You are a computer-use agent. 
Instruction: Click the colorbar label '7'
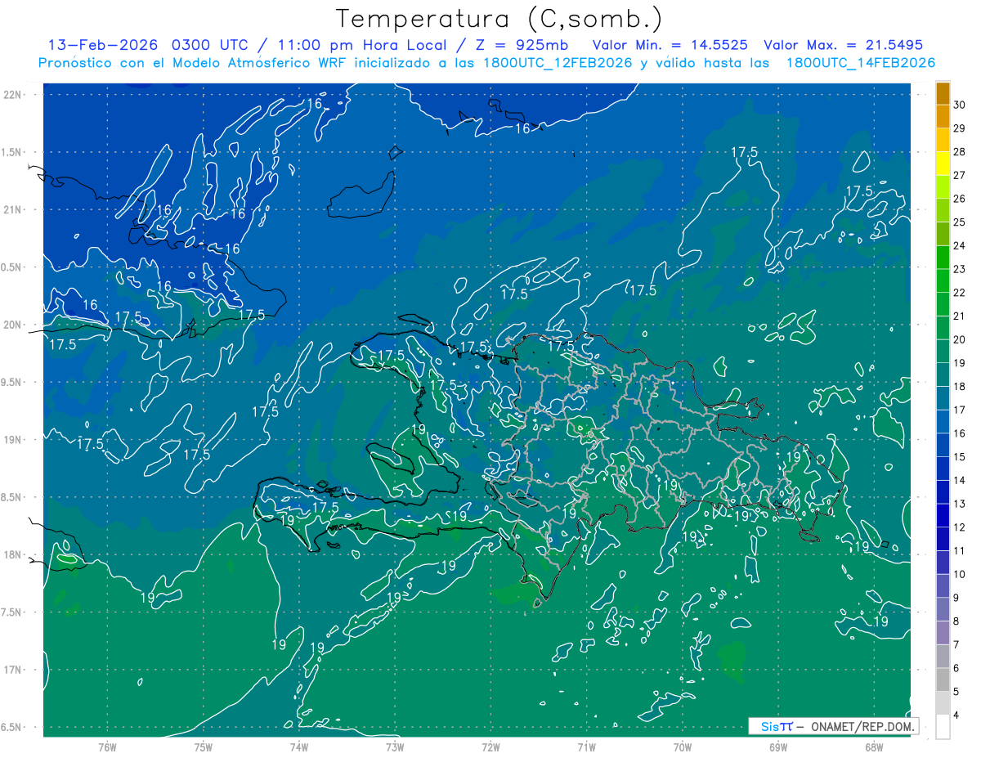tap(956, 645)
